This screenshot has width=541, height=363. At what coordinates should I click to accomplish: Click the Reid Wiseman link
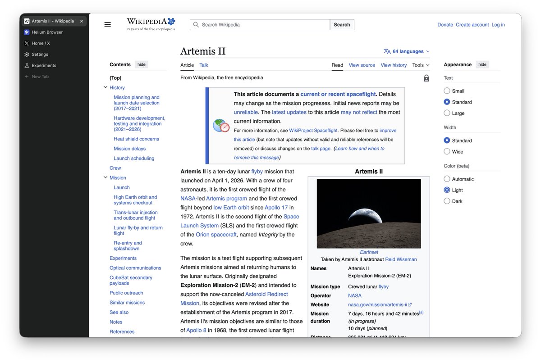click(x=401, y=259)
